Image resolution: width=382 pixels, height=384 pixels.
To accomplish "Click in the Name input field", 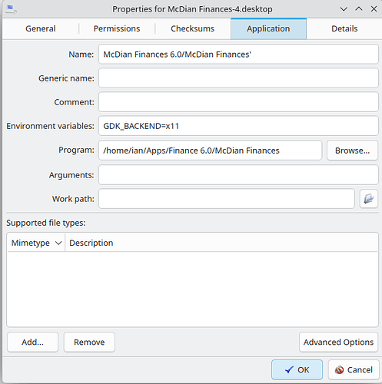I will click(238, 55).
